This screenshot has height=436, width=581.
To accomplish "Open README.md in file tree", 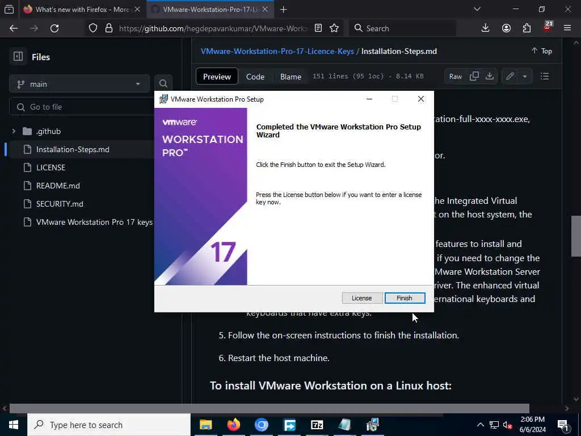I will 58,186.
